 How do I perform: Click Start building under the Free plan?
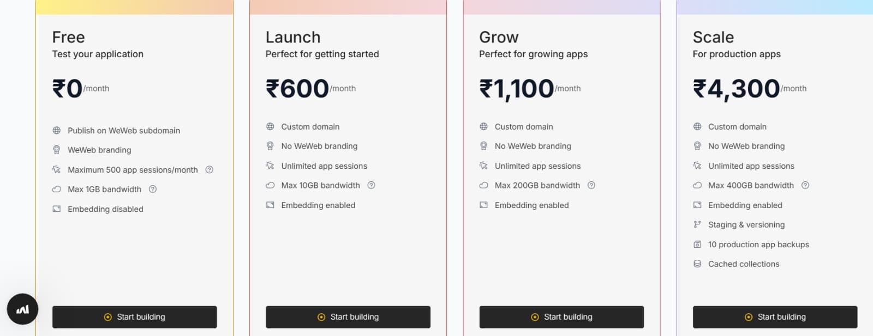(134, 316)
